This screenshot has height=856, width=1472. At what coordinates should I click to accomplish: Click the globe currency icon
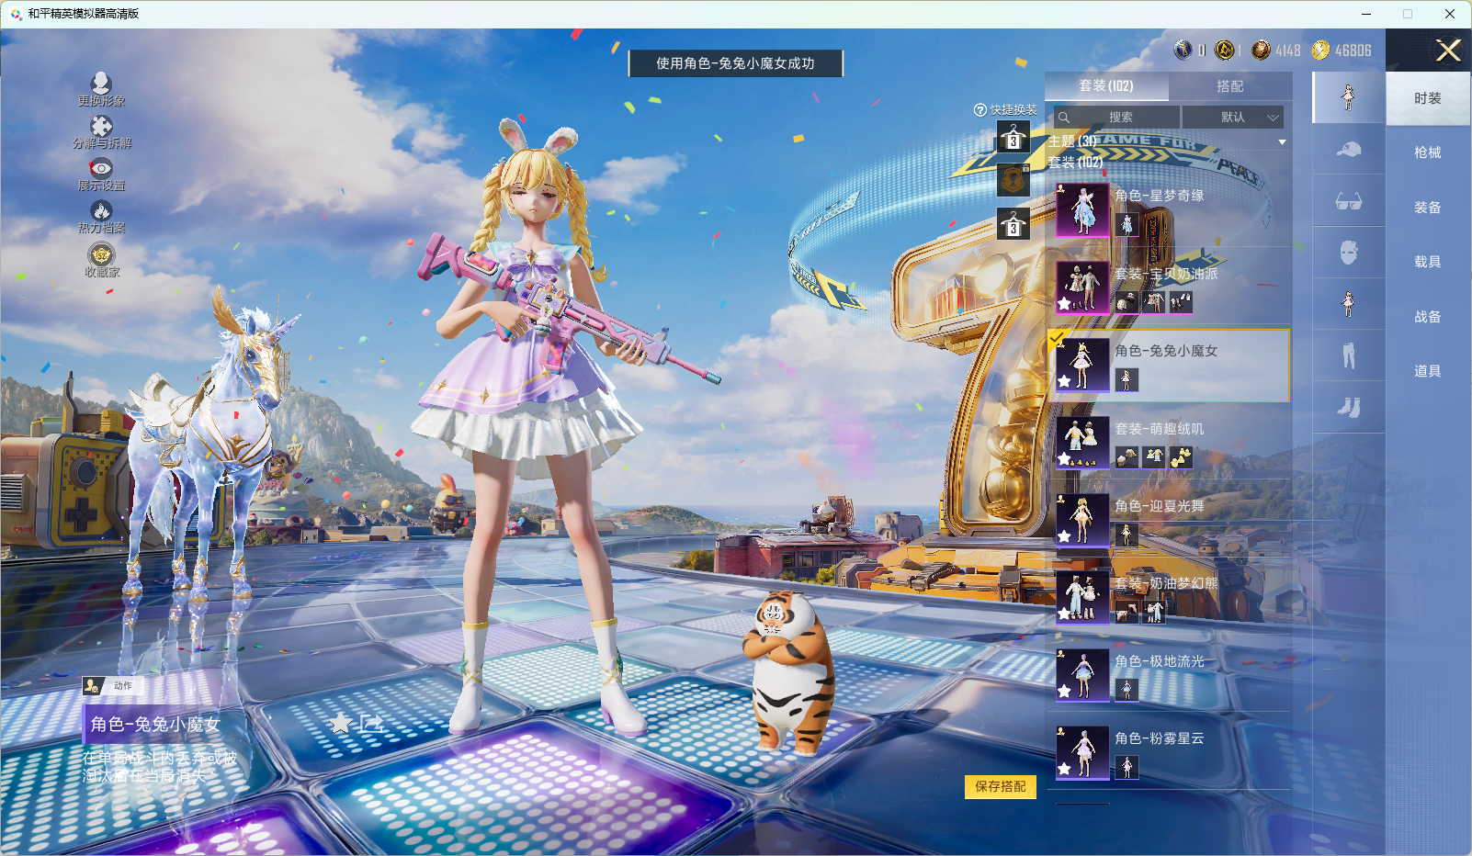[x=1183, y=51]
